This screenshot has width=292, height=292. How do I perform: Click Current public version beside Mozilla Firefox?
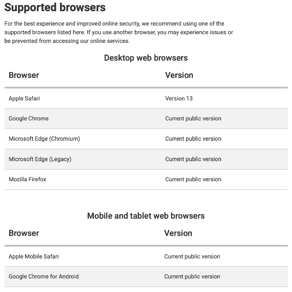pos(193,180)
